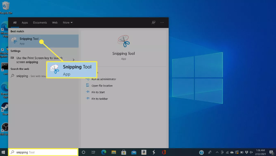Click the Edge icon on the taskbar
276x156 pixels.
tap(104, 152)
